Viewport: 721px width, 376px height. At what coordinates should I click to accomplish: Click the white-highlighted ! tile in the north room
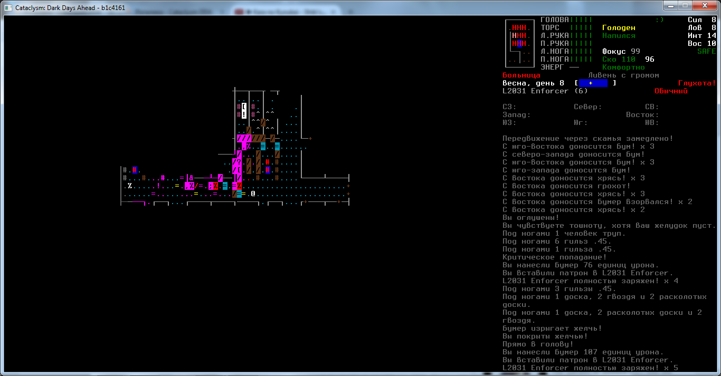pos(244,114)
